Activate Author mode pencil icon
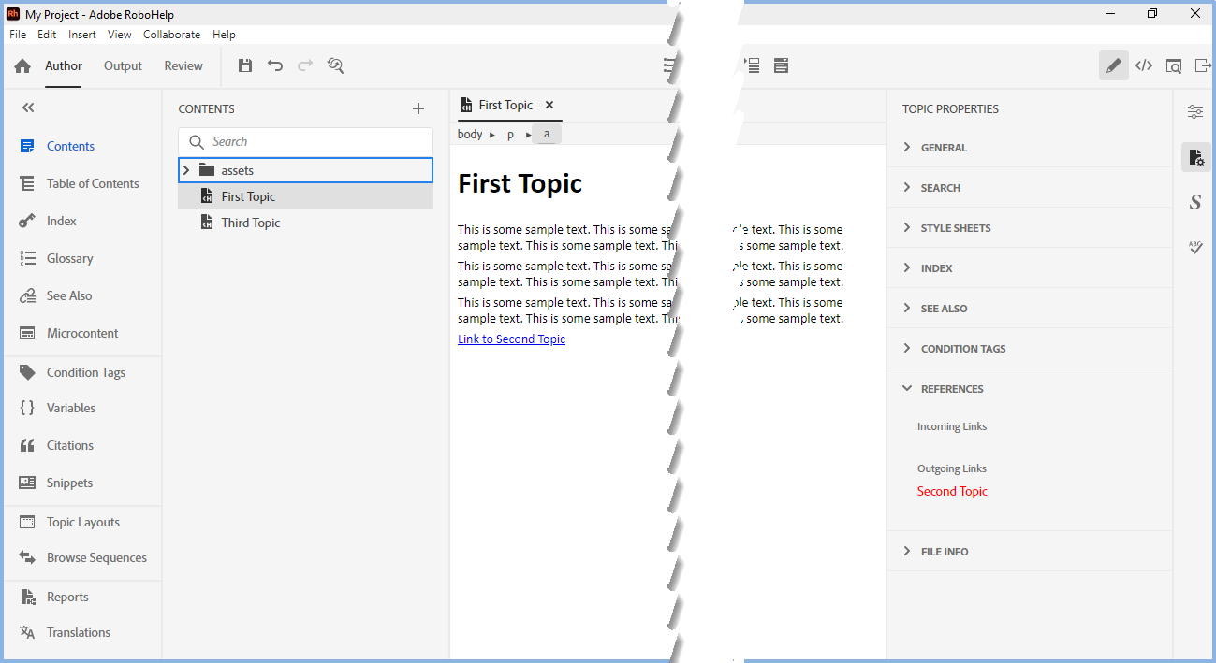1216x663 pixels. click(1113, 65)
